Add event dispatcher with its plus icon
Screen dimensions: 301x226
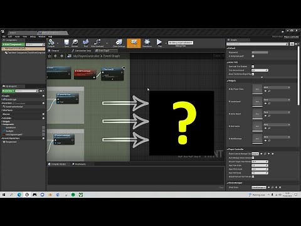pos(43,138)
